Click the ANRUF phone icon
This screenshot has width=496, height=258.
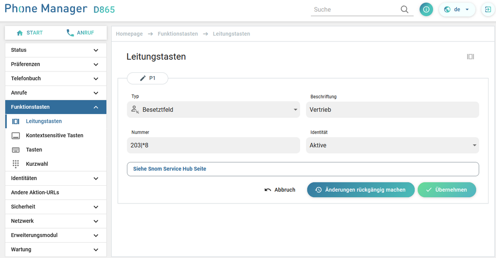point(70,33)
